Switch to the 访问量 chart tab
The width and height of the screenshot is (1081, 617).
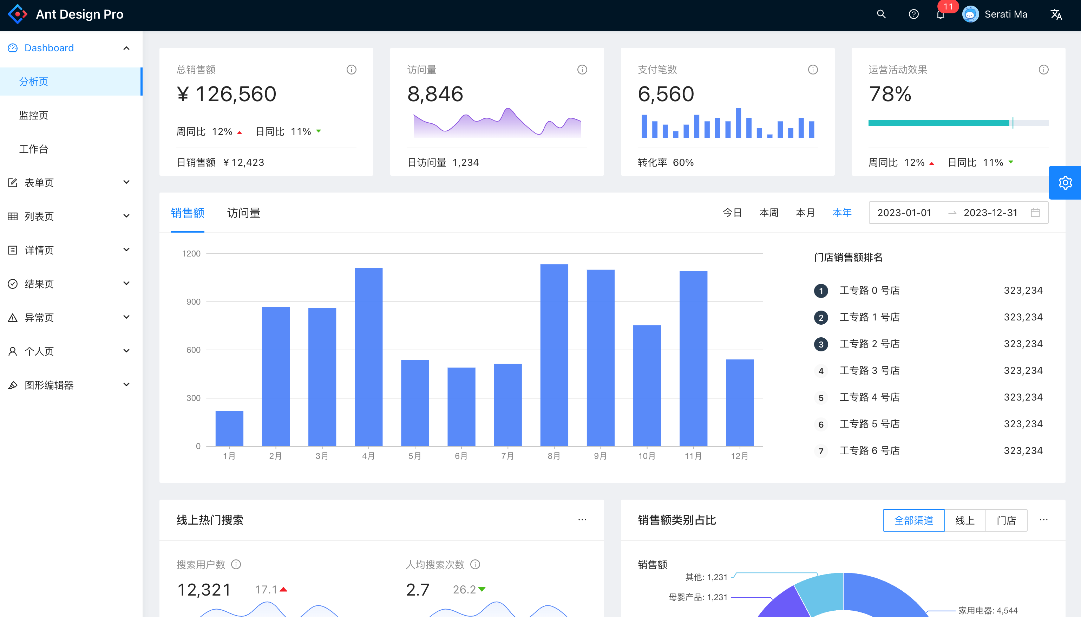[x=243, y=213]
